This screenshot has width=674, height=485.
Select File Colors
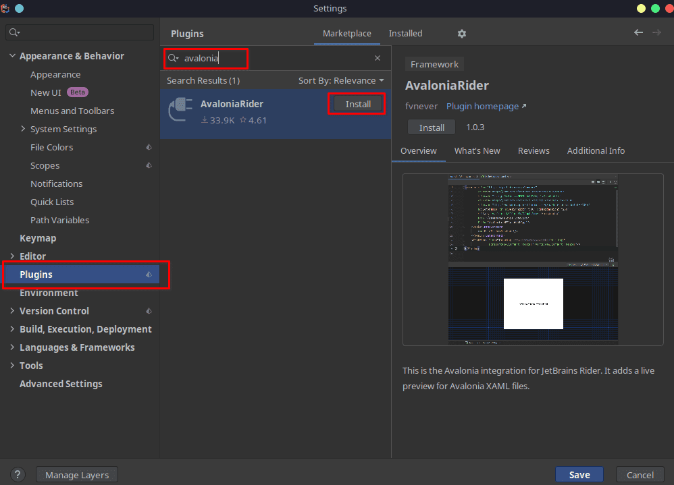pyautogui.click(x=51, y=147)
